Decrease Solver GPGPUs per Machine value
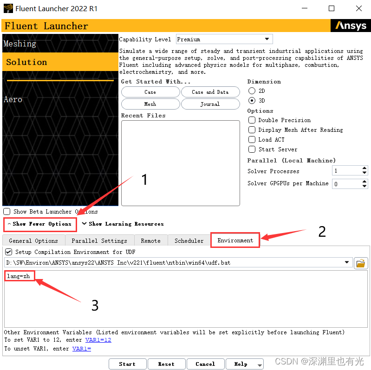 click(364, 186)
